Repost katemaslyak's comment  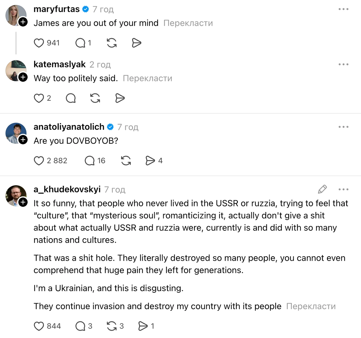coord(95,98)
